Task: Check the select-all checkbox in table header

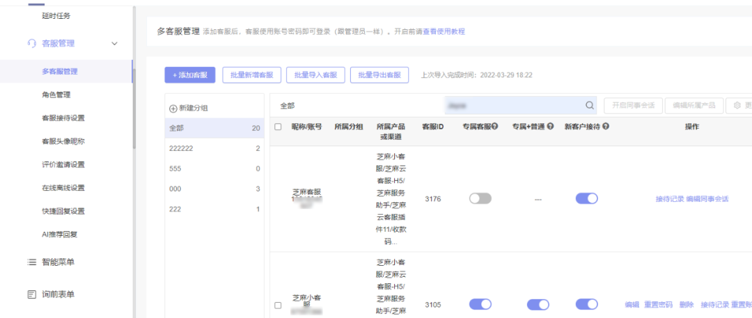Action: [279, 127]
